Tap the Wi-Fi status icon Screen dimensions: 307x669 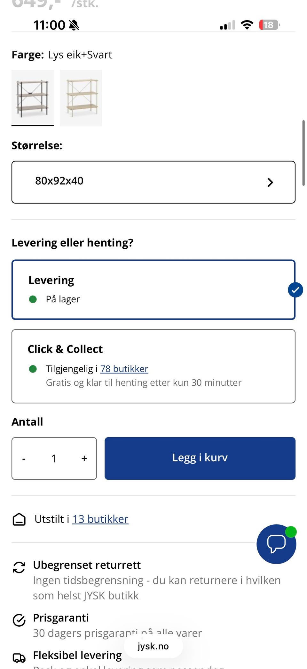247,25
